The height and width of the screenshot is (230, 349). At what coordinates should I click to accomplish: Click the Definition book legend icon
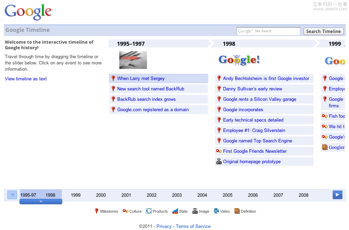(237, 211)
